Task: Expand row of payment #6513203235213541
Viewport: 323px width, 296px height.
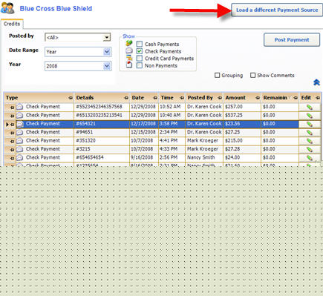Action: [12, 116]
